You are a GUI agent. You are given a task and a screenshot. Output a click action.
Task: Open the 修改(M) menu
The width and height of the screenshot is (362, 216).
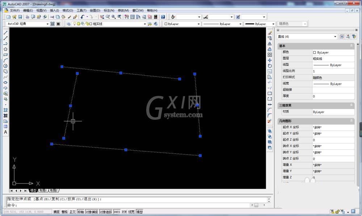(123, 10)
